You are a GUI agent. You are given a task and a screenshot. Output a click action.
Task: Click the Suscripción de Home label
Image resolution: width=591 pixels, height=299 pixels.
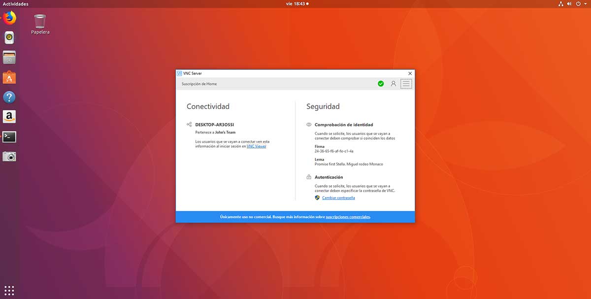pos(199,84)
